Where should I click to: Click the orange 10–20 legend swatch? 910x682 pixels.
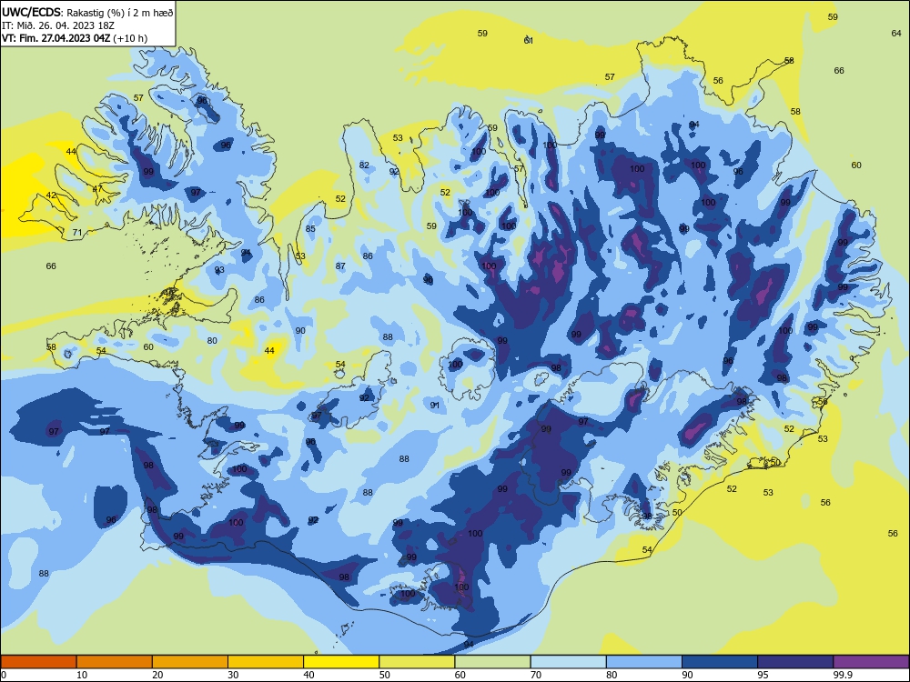click(x=115, y=662)
